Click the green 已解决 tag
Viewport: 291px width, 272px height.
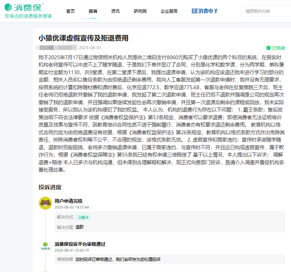tap(83, 217)
